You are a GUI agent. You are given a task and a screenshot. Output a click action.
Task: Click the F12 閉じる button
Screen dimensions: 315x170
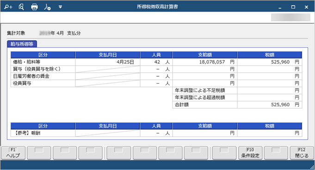(302, 153)
